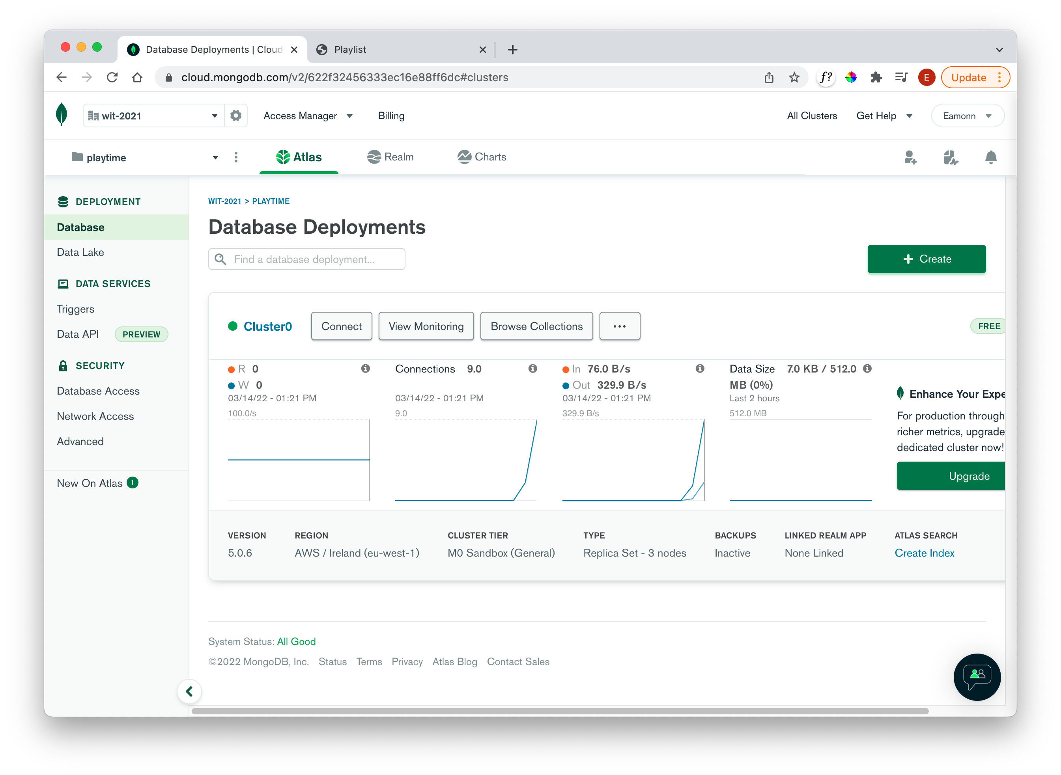Open a new browser tab

513,49
